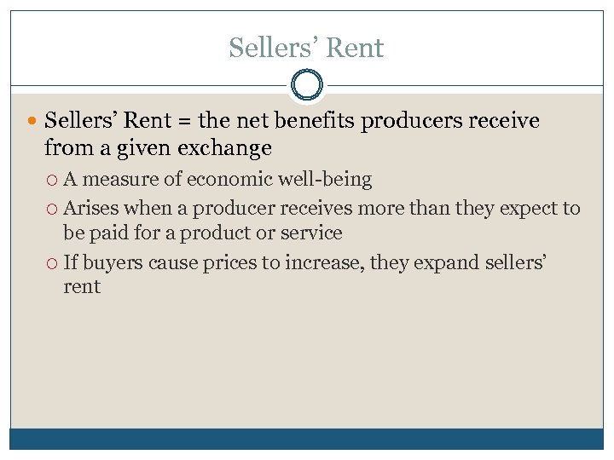Click the dark blue bar at slide bottom
The width and height of the screenshot is (614, 460).
(307, 439)
